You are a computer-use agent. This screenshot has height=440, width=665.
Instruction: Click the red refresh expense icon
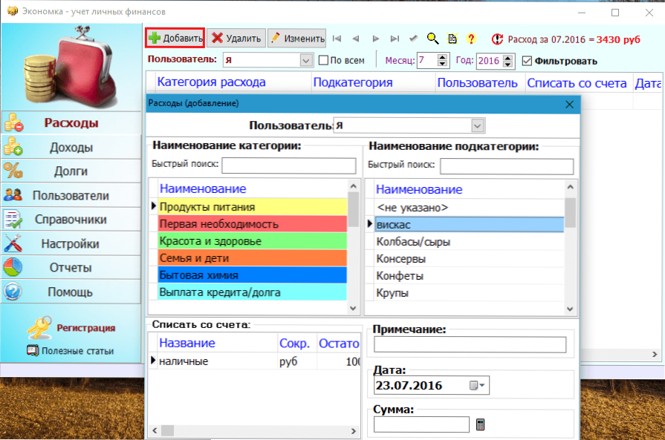tap(497, 39)
